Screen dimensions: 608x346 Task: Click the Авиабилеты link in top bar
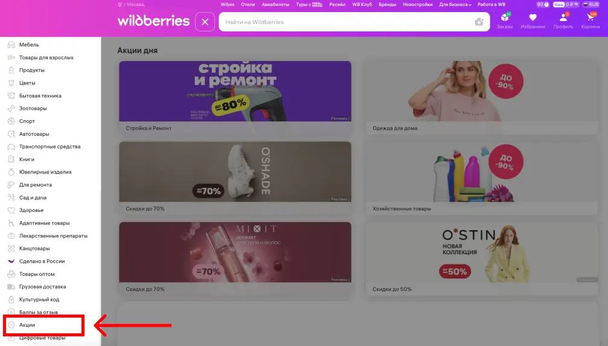[275, 4]
